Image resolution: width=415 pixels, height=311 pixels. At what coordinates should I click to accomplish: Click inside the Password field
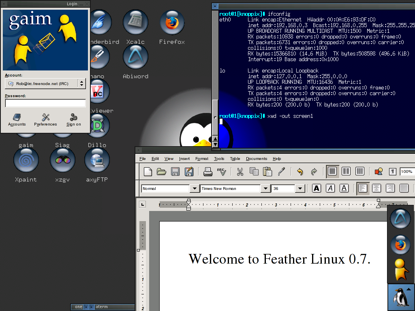45,103
